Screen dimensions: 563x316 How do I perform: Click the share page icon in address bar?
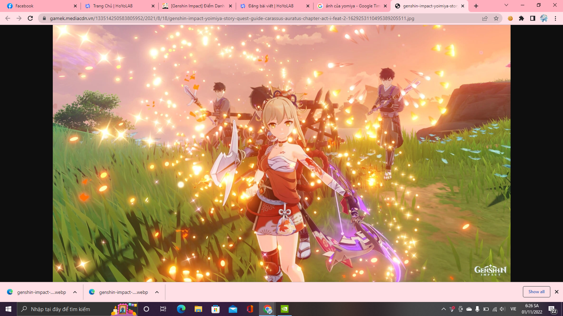(x=485, y=18)
